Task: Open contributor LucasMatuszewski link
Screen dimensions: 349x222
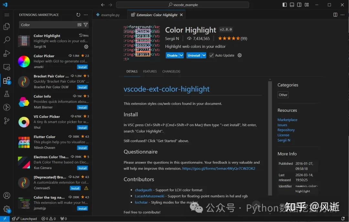Action: tap(149, 196)
